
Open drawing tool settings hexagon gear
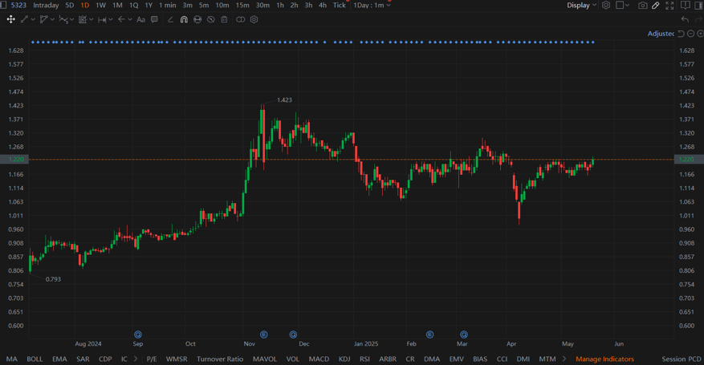tap(254, 19)
